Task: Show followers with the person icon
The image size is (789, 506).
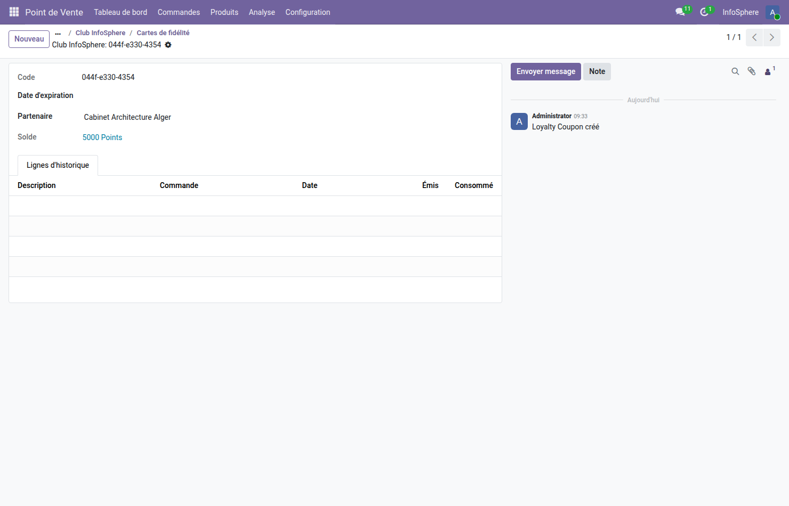Action: pos(768,71)
